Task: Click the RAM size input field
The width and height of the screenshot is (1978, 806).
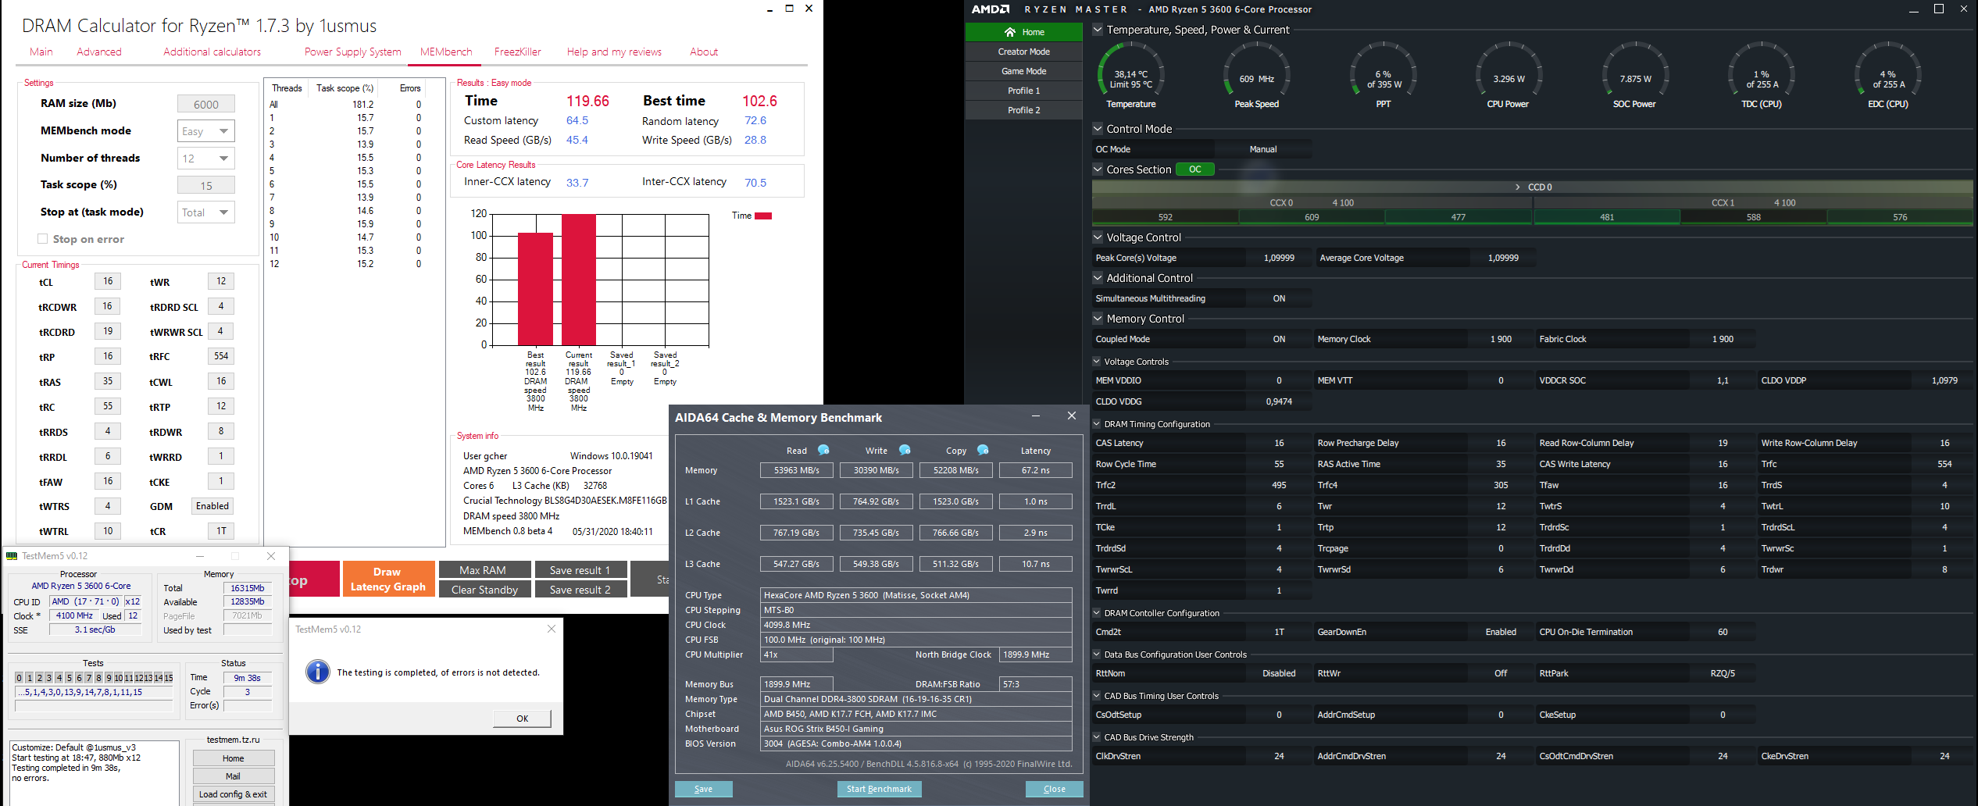Action: (206, 104)
